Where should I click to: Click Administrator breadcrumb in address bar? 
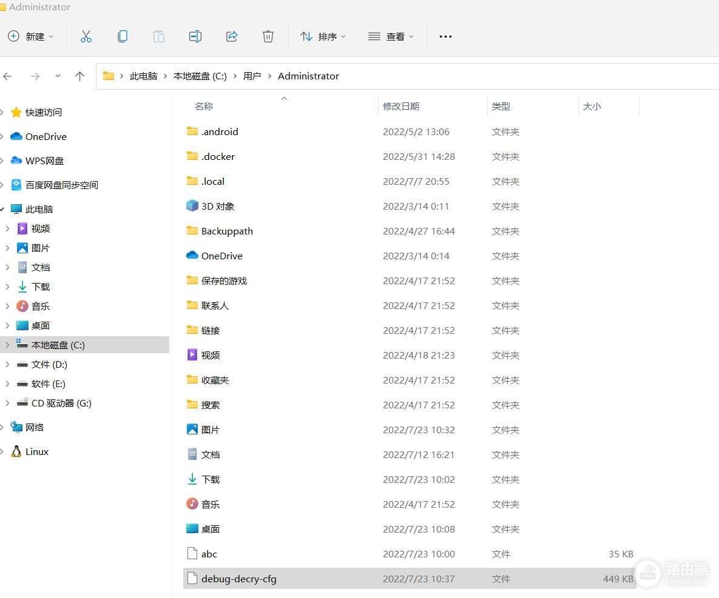click(309, 76)
